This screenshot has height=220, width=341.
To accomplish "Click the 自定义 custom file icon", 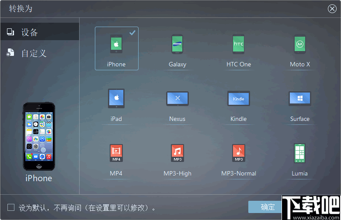I will [x=10, y=52].
